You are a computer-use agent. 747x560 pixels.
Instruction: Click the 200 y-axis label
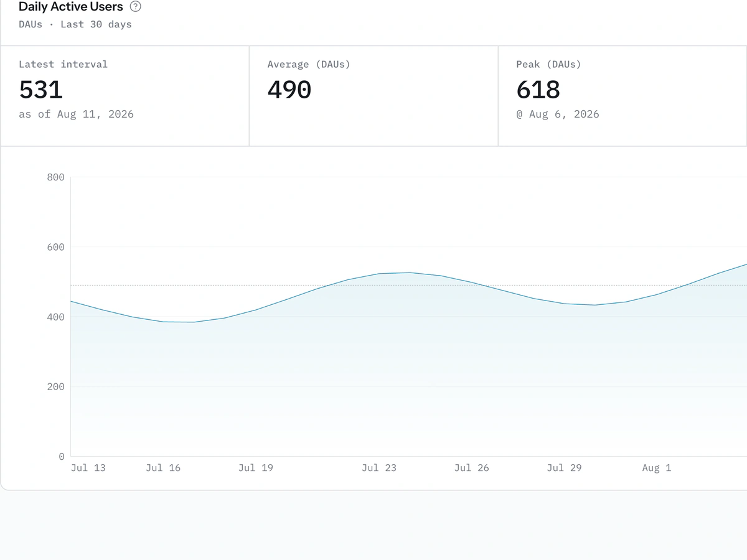tap(55, 386)
